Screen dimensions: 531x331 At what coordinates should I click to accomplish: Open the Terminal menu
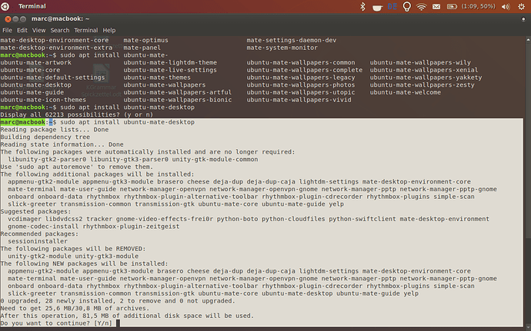[85, 30]
